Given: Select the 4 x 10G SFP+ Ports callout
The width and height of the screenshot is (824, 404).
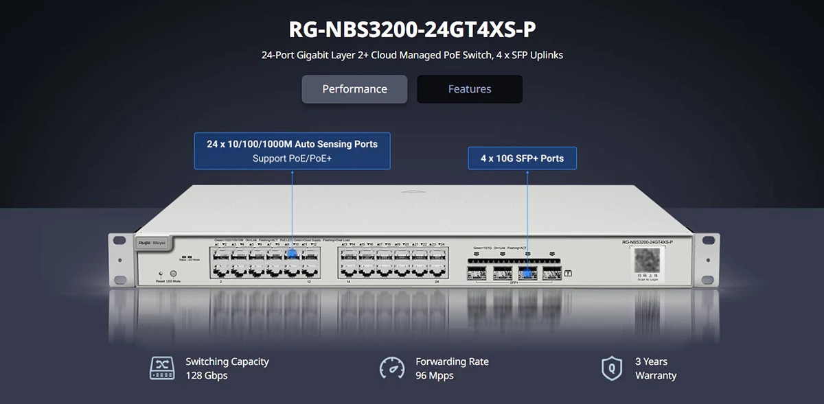Looking at the screenshot, I should click(522, 158).
